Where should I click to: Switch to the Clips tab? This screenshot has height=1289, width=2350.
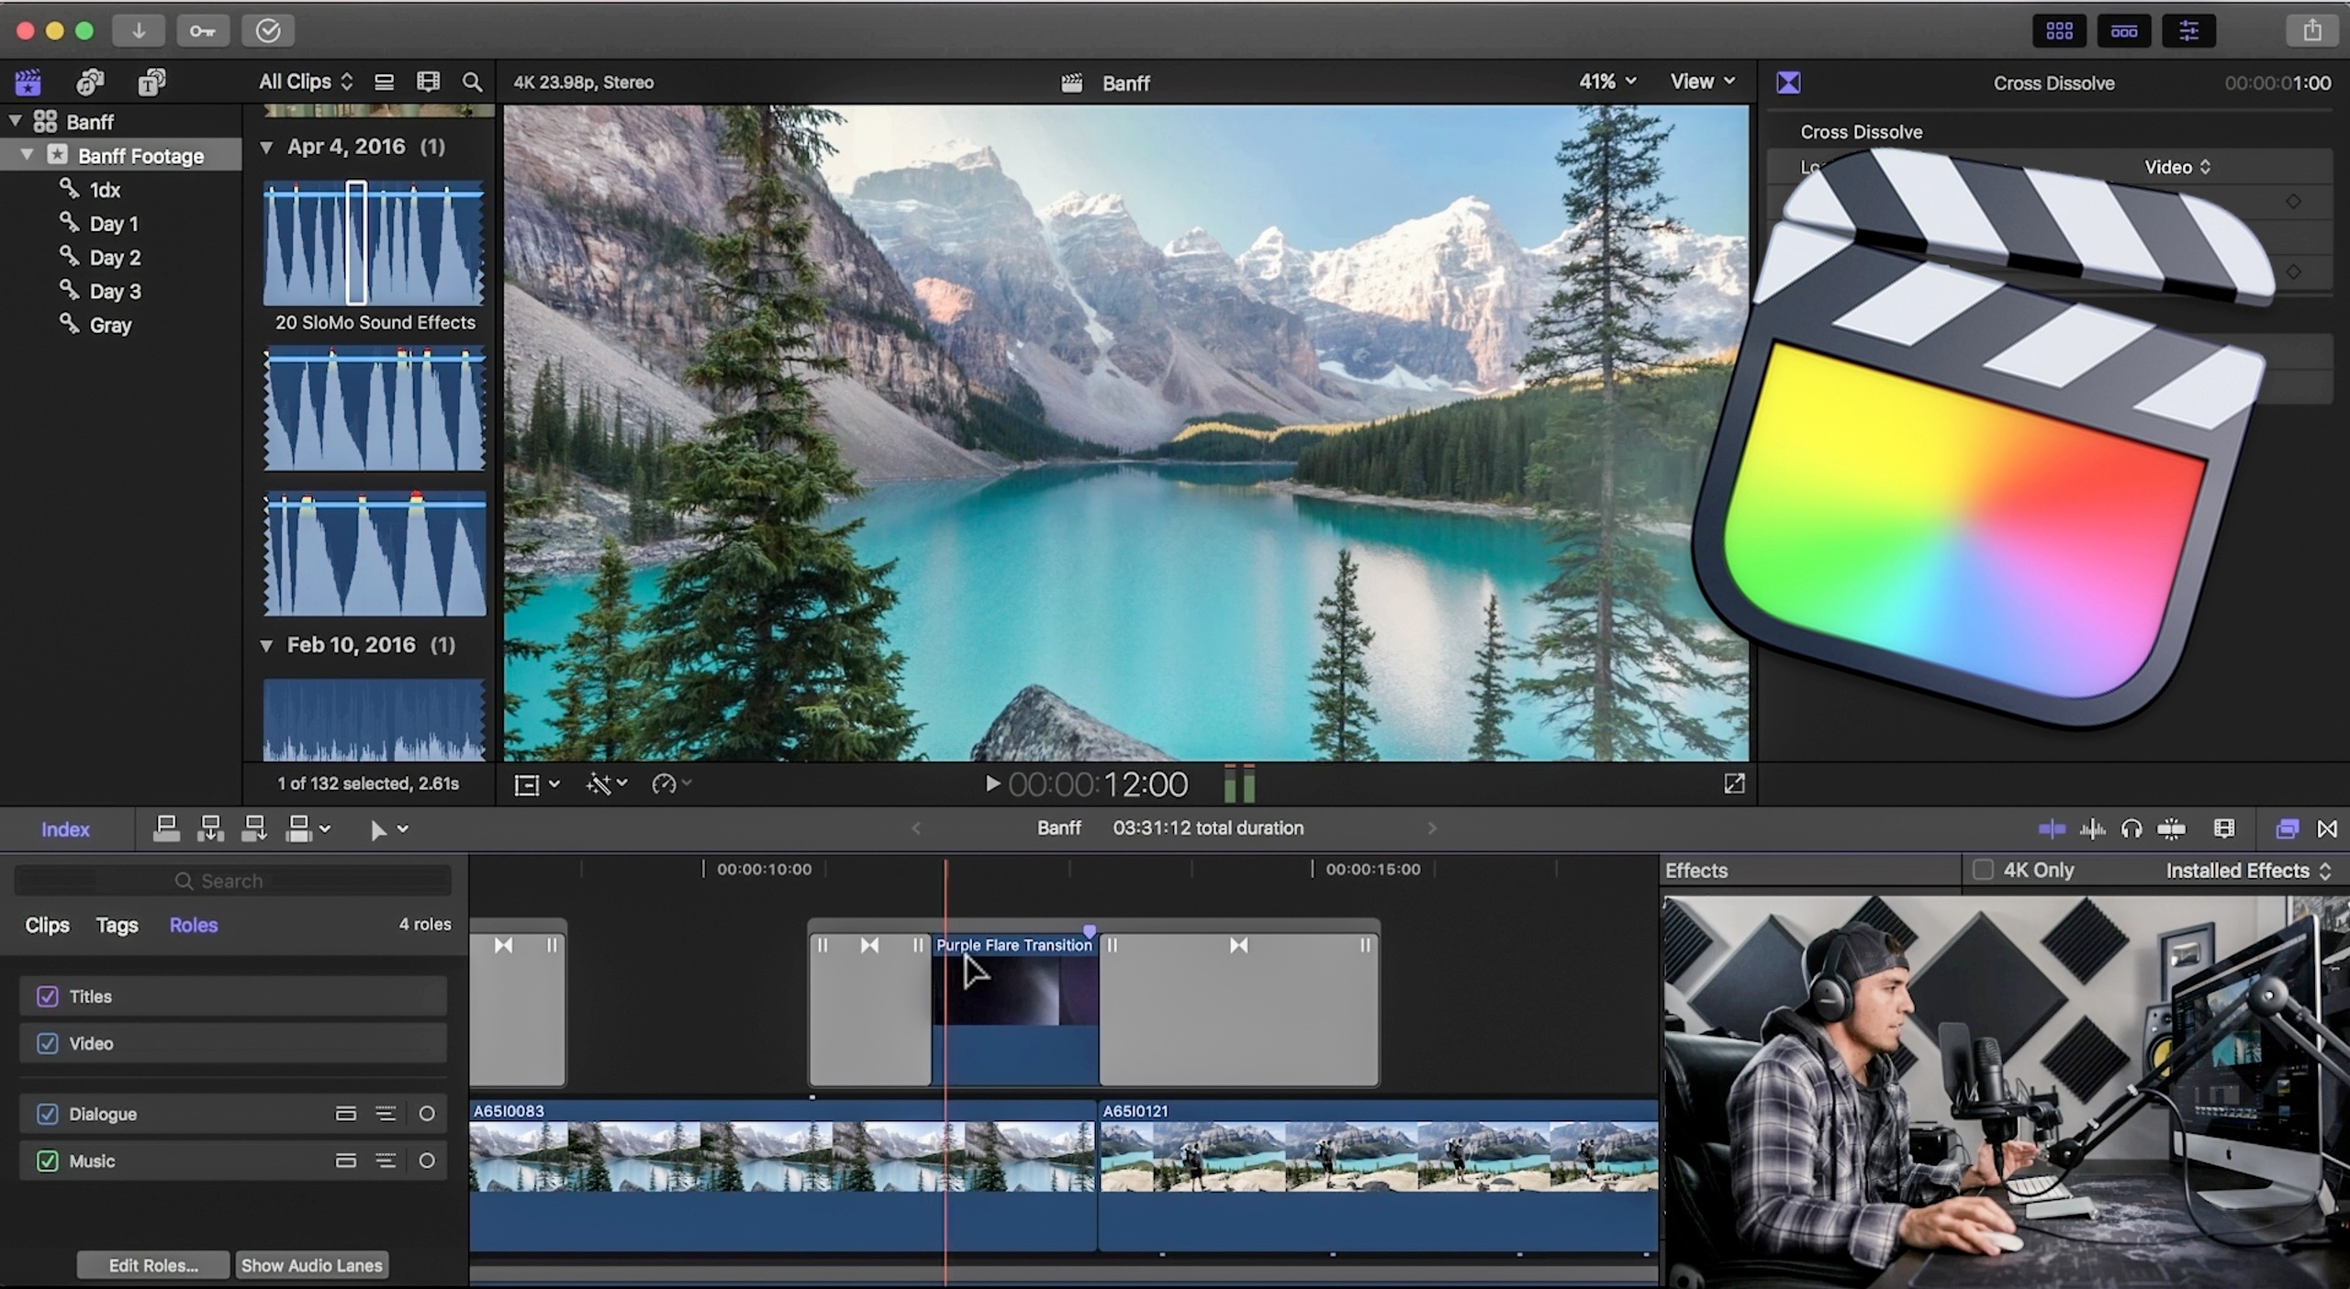(47, 925)
